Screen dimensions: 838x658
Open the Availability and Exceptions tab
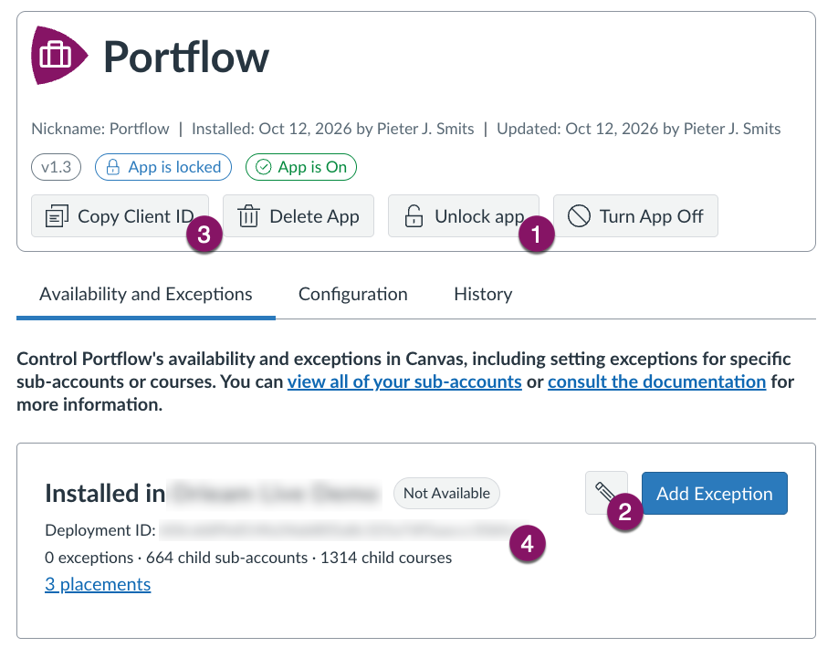146,294
